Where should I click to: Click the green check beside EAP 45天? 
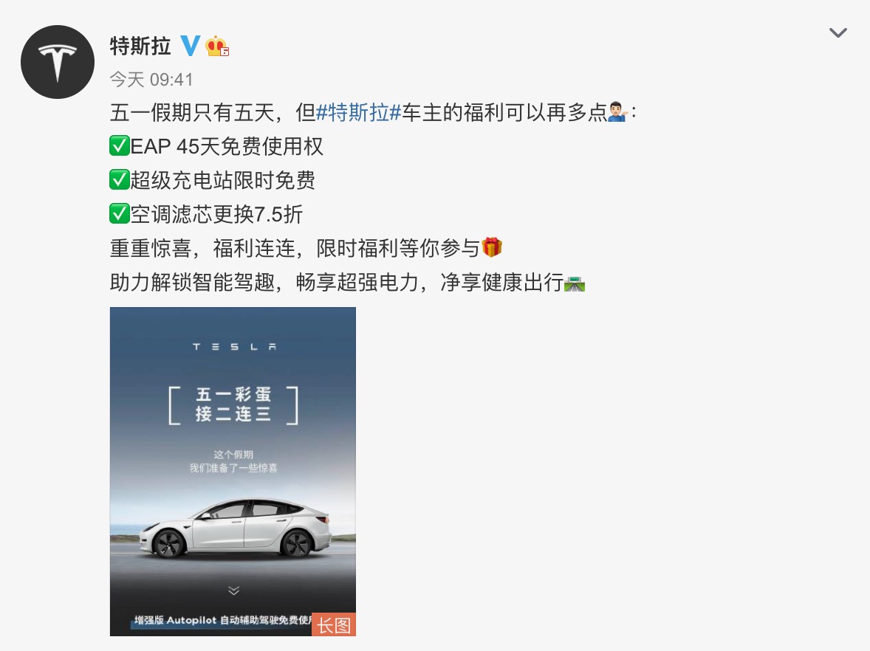(x=120, y=146)
